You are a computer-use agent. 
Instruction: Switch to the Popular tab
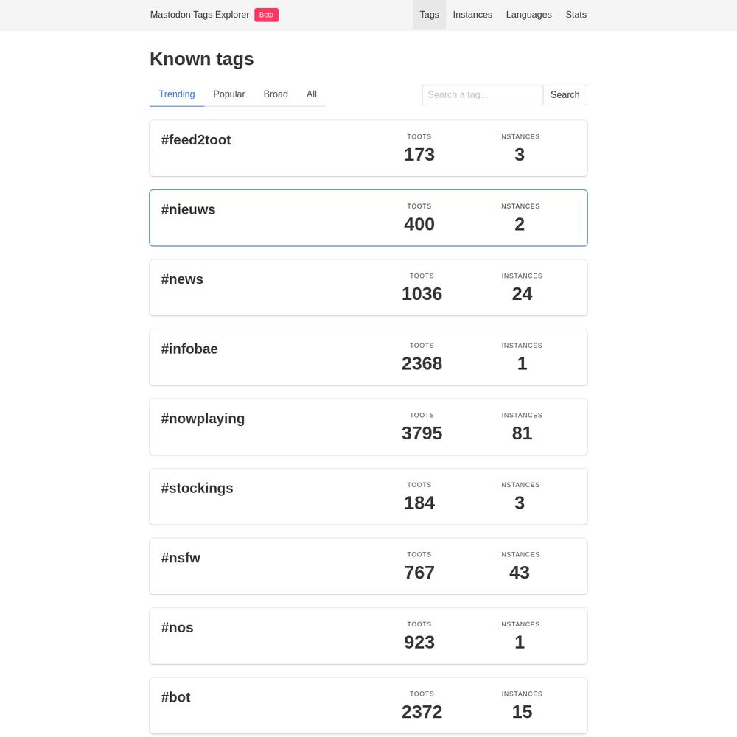[229, 94]
